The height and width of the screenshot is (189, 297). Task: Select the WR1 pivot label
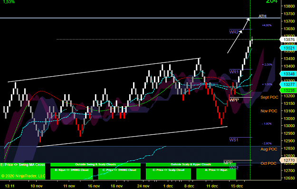[234, 72]
